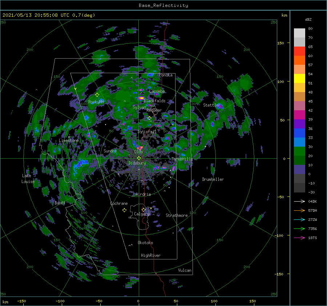This screenshot has width=327, height=306.
Task: Select the red 60-65 dBZ swatch
Action: click(299, 51)
